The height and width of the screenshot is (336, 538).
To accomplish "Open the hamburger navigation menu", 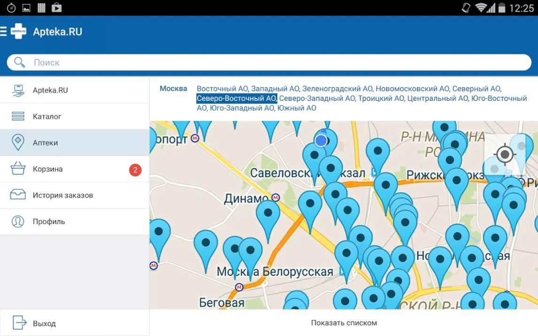I will (x=4, y=32).
